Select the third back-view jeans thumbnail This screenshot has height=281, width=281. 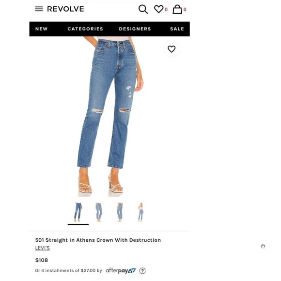pyautogui.click(x=120, y=212)
